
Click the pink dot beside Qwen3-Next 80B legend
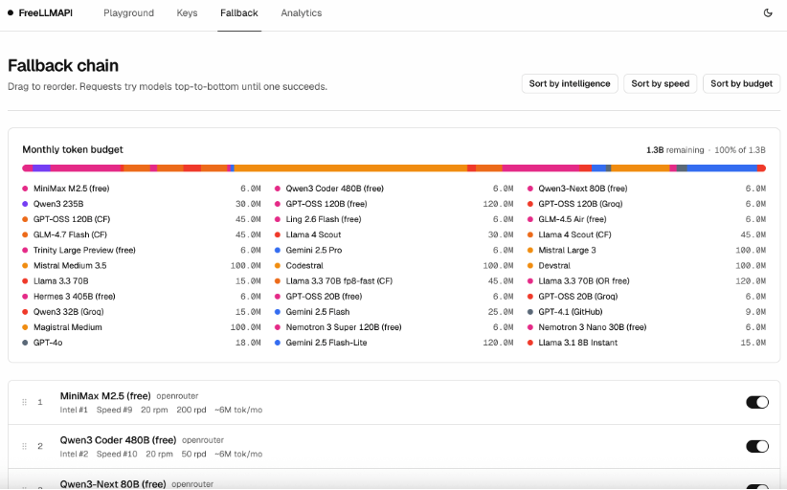[x=530, y=189]
